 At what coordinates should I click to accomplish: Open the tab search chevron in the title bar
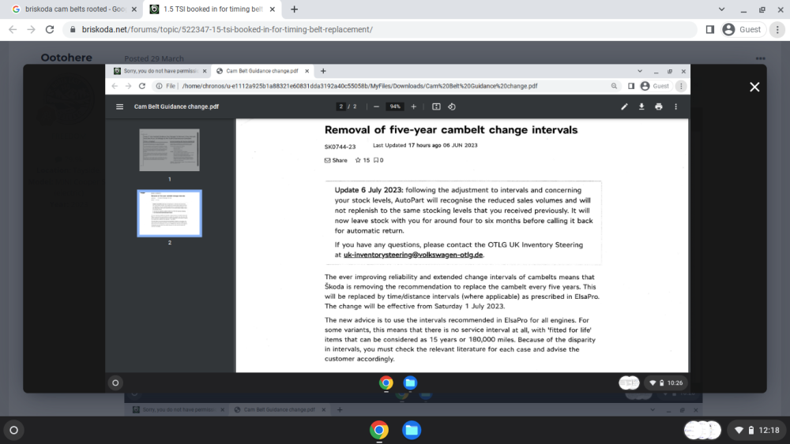pyautogui.click(x=721, y=9)
